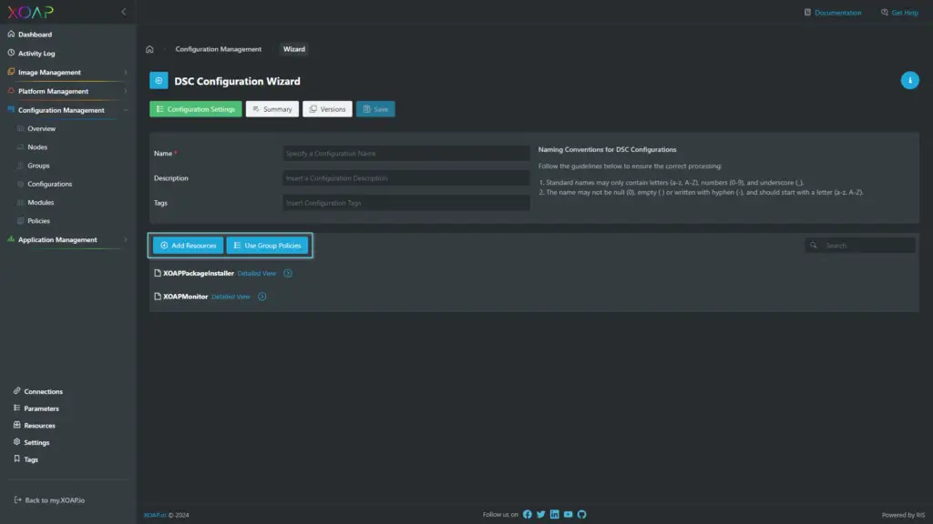The image size is (933, 524).
Task: Collapse the Configuration Management section
Action: pyautogui.click(x=126, y=110)
